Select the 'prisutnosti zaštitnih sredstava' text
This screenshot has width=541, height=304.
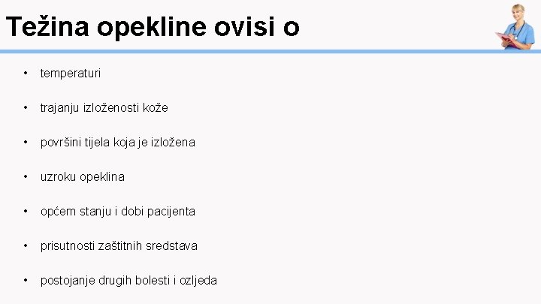pyautogui.click(x=119, y=246)
